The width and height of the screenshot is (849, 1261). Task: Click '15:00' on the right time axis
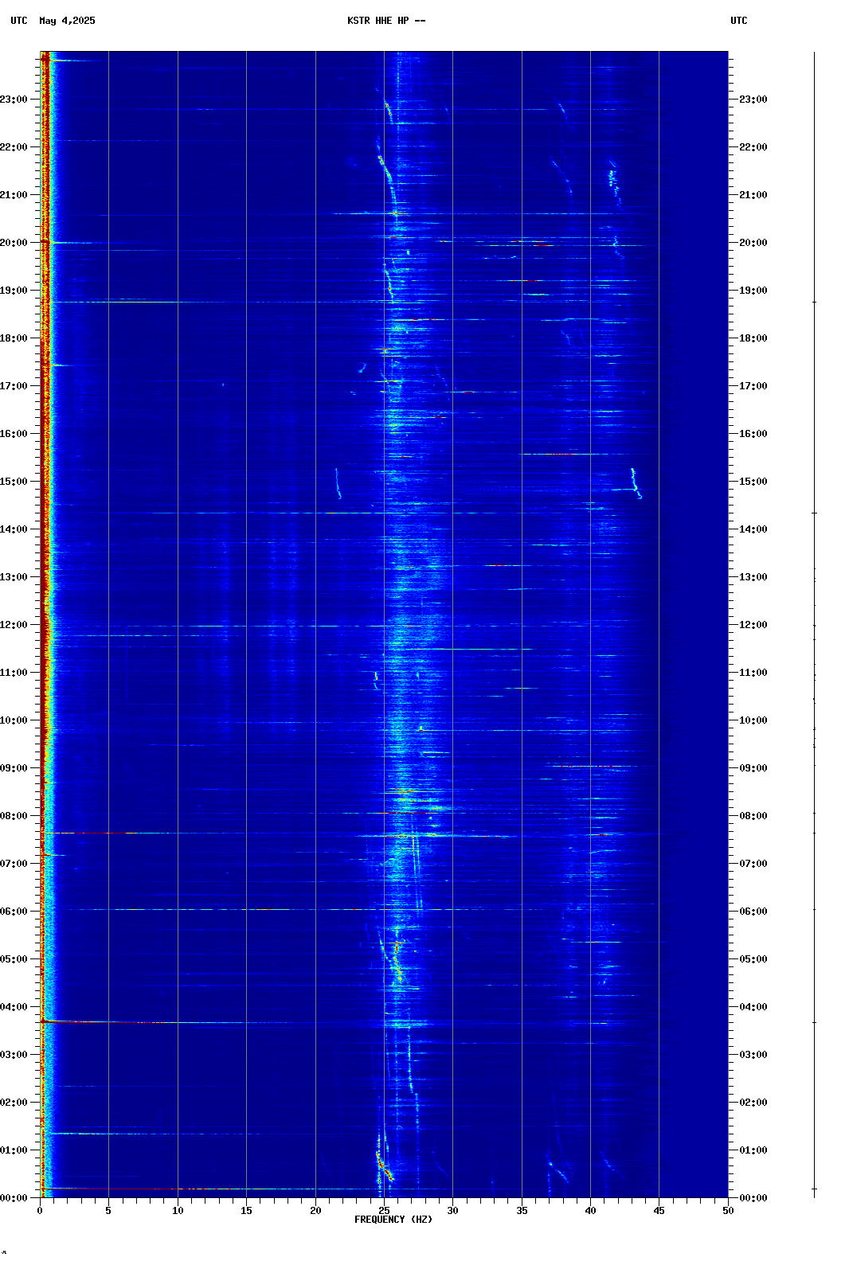pyautogui.click(x=753, y=482)
